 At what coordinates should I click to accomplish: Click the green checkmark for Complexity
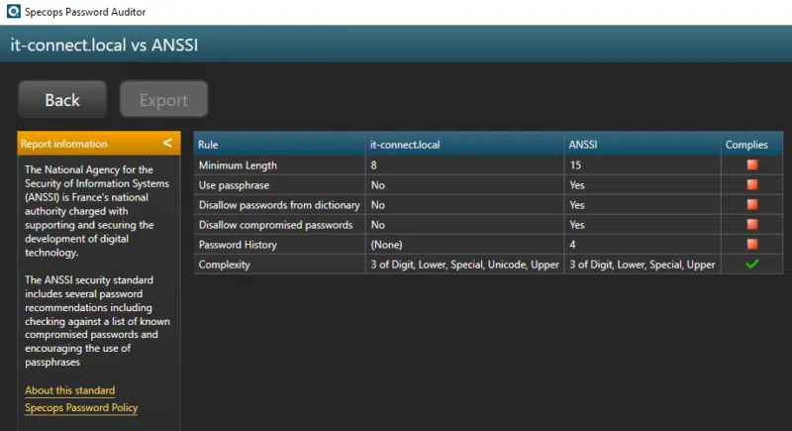752,264
